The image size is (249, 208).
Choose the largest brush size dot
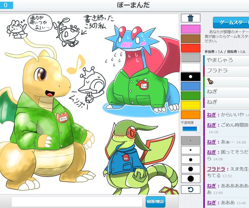point(190,179)
